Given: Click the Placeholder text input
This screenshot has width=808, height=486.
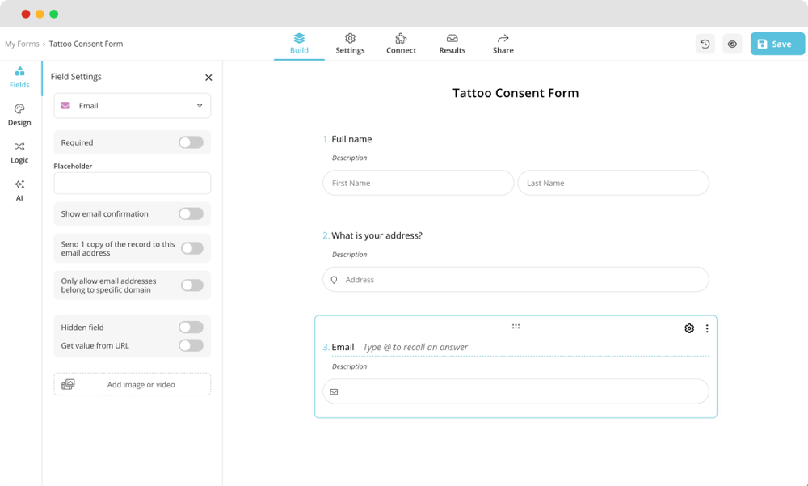Looking at the screenshot, I should click(132, 183).
